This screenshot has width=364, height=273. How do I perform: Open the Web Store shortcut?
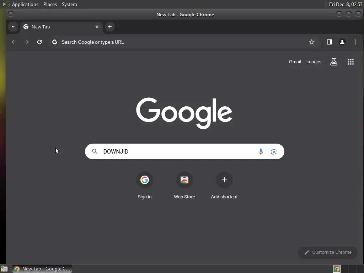pos(184,186)
